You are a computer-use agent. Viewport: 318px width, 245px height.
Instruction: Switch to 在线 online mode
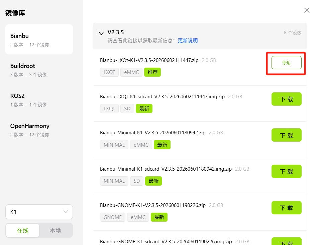pos(22,230)
